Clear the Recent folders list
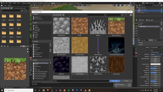 50,63
